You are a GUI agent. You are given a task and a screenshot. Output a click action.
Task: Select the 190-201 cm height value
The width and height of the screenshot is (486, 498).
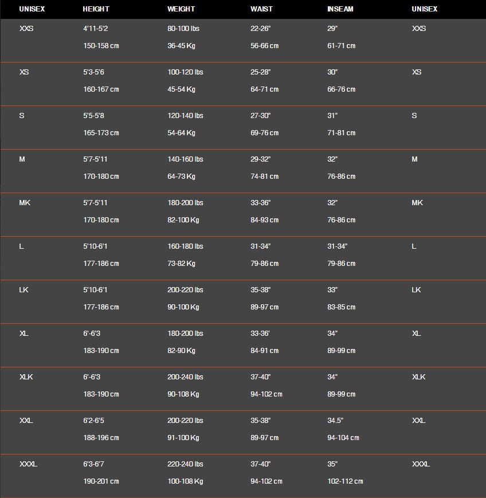101,481
